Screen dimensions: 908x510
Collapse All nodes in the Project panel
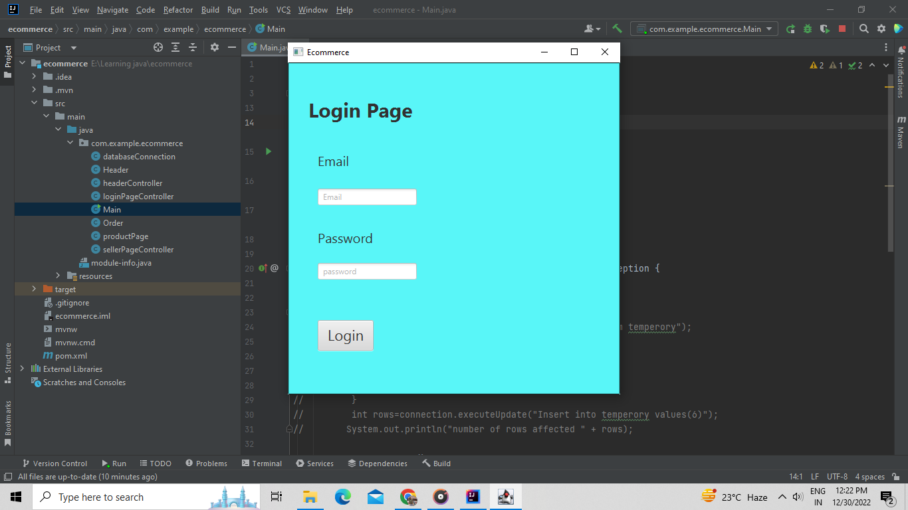click(193, 47)
